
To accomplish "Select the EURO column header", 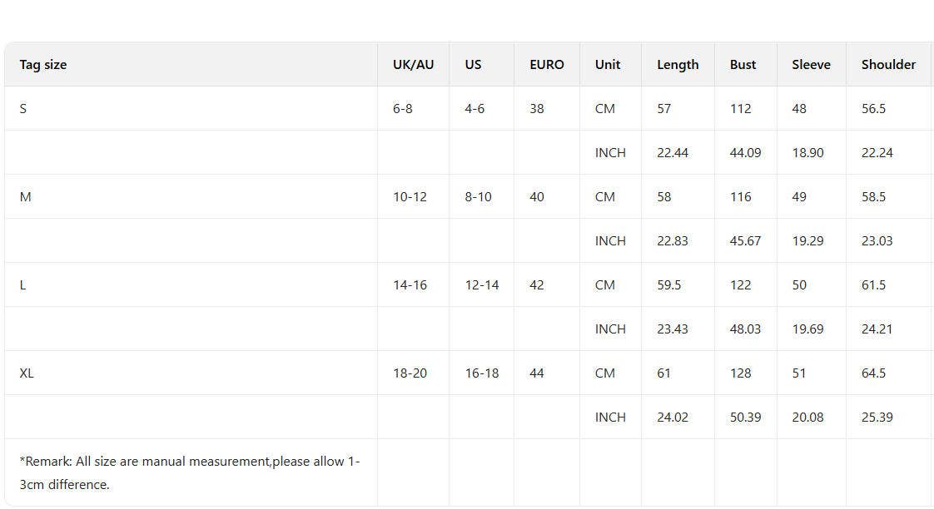I will (x=546, y=65).
